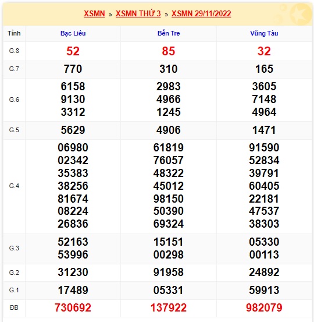Click G.4 number 81674
The width and height of the screenshot is (314, 322).
coord(73,199)
